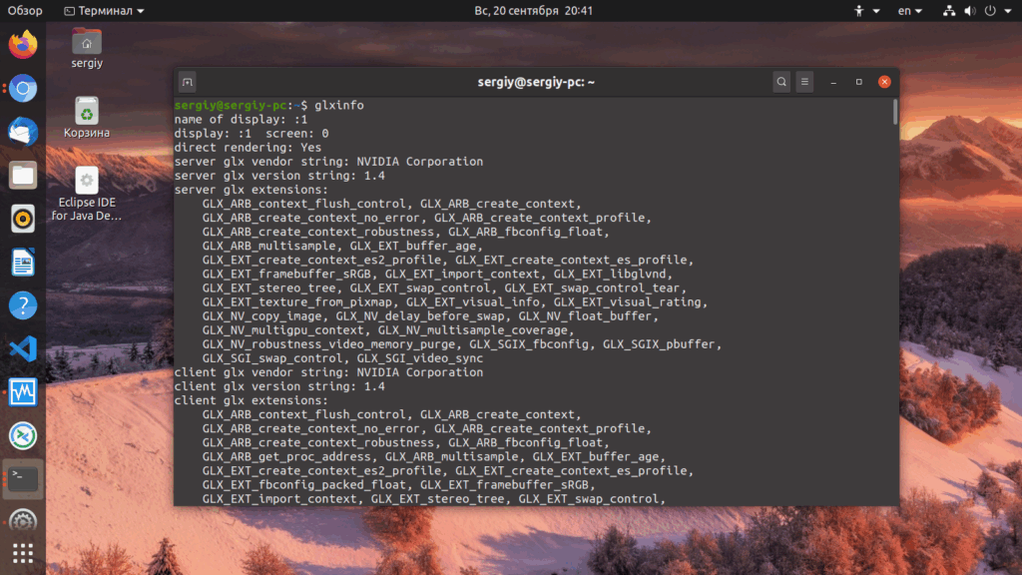
Task: Click the terminal title sergiy@sergiy-pc
Action: point(536,82)
